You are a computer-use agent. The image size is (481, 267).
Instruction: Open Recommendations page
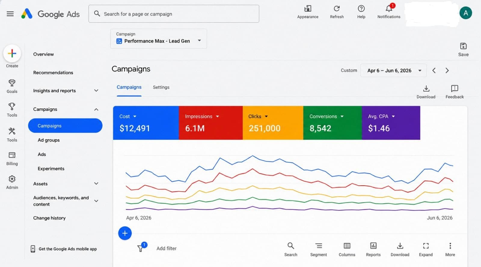tap(53, 73)
